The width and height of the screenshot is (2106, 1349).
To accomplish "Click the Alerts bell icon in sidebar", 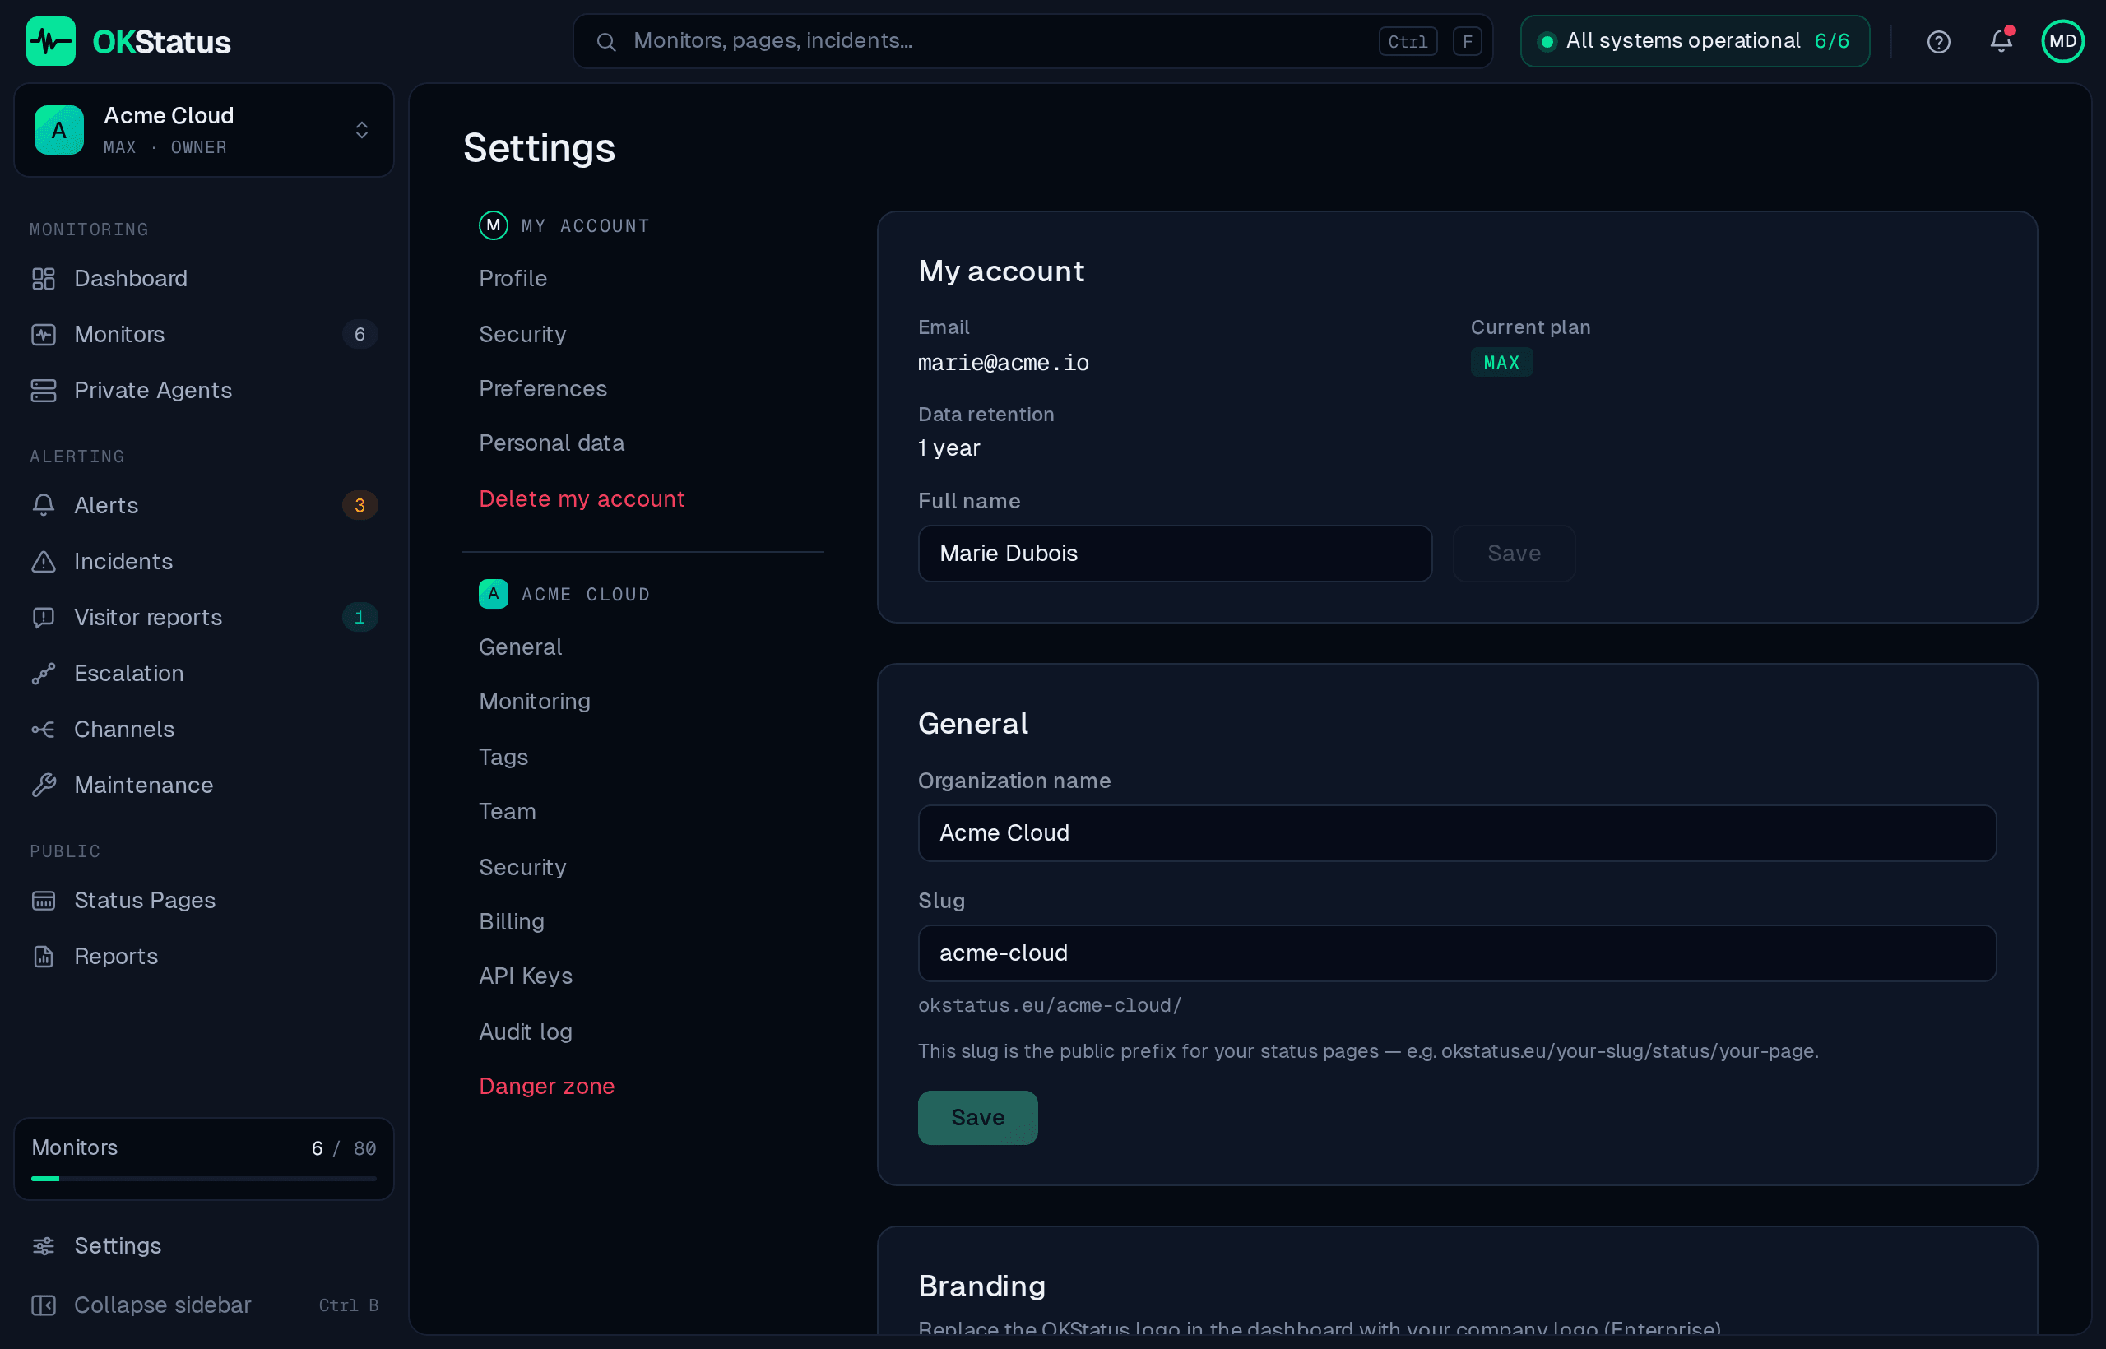I will click(44, 505).
